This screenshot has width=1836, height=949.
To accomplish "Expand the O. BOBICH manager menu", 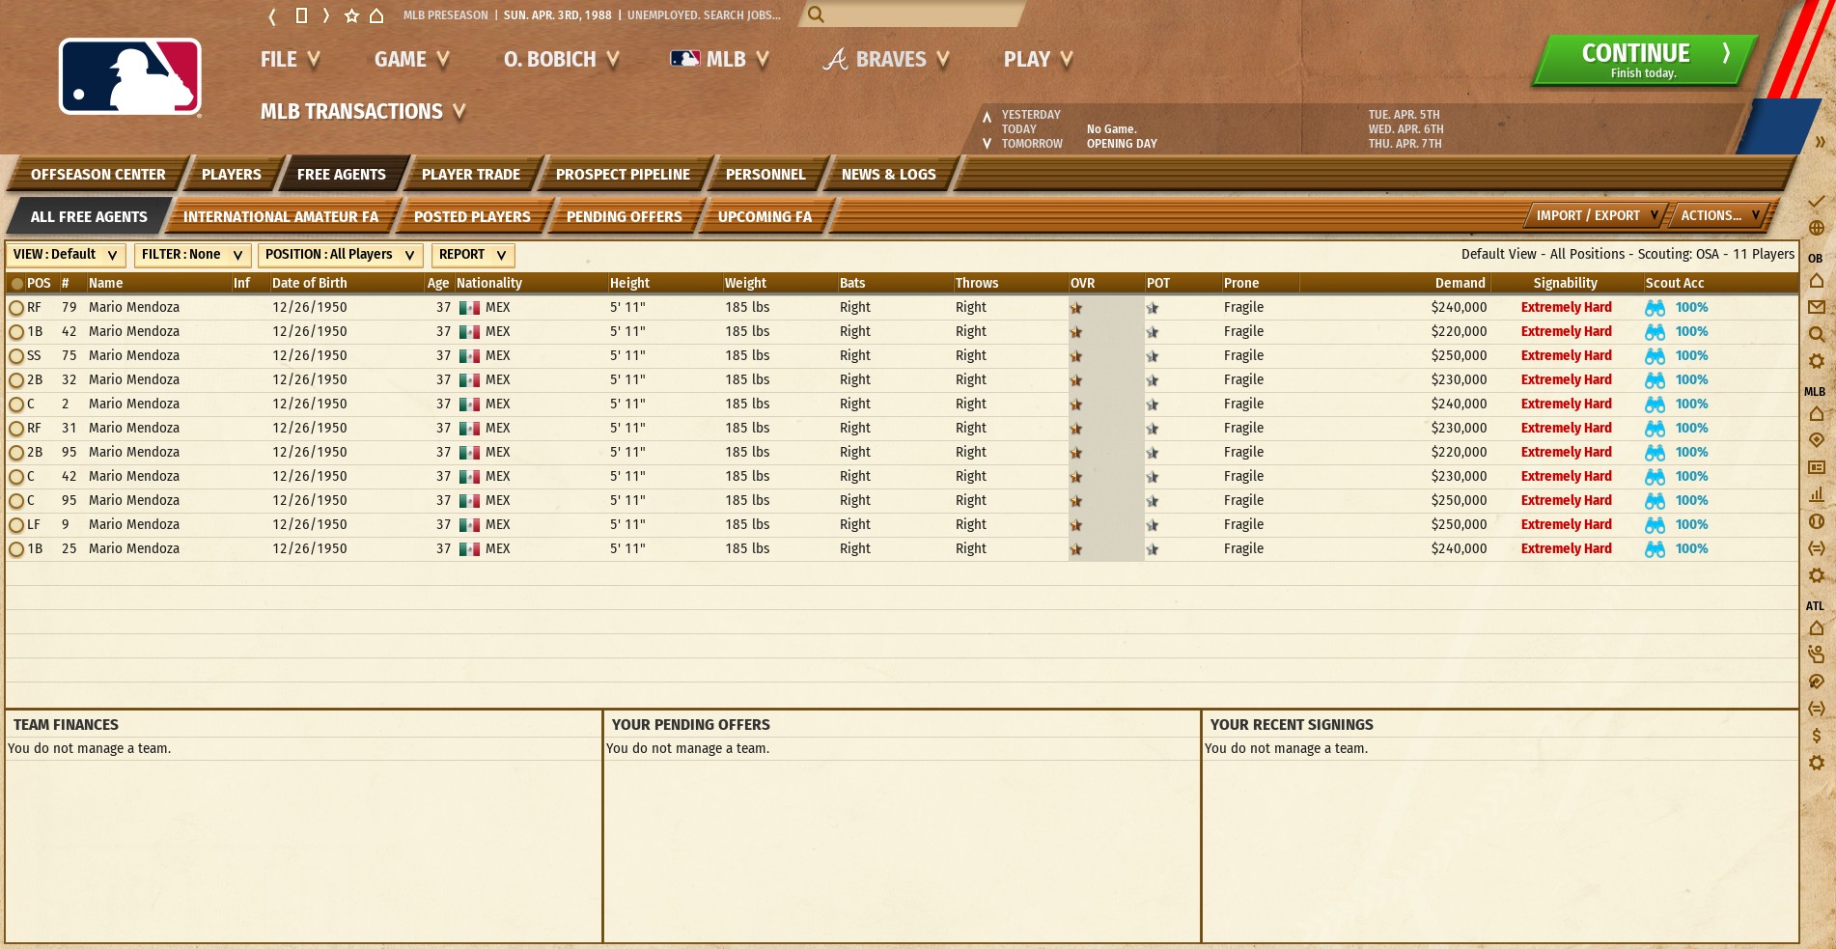I will point(561,59).
